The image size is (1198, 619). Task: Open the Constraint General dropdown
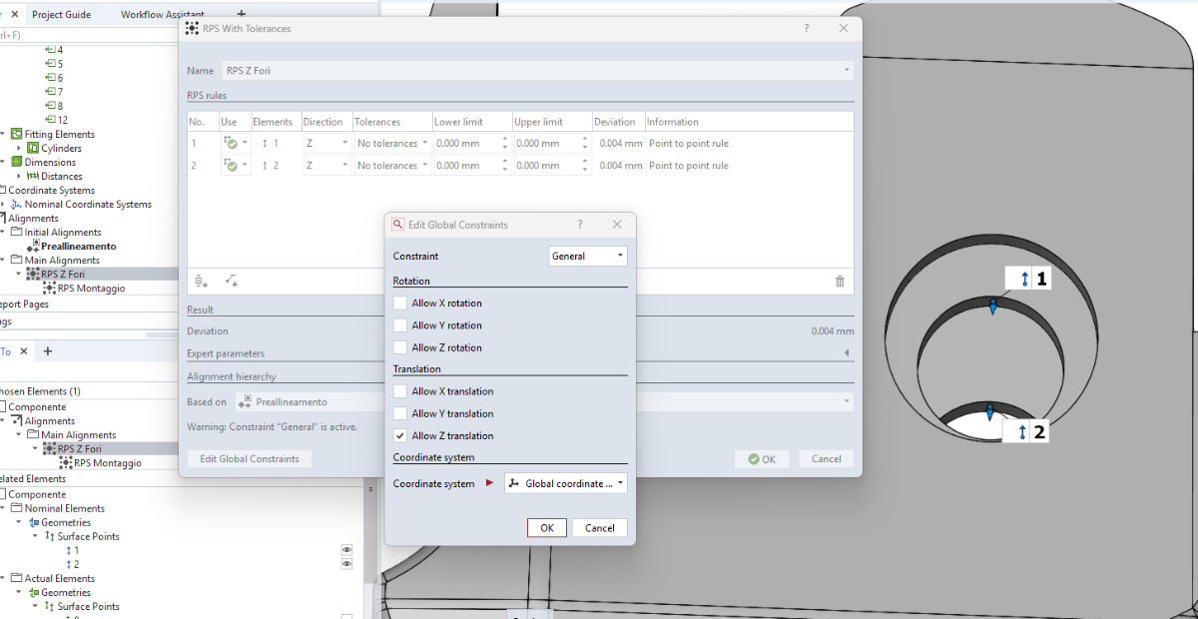[588, 257]
